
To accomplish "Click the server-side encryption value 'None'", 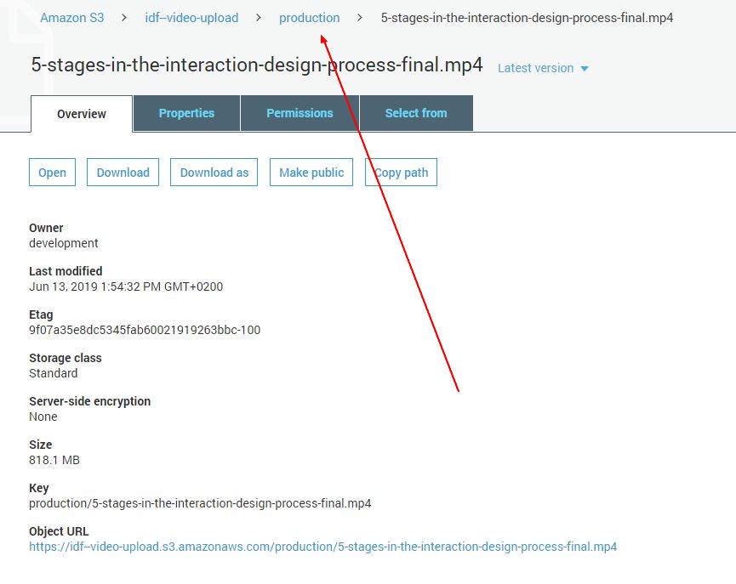I will [x=43, y=417].
